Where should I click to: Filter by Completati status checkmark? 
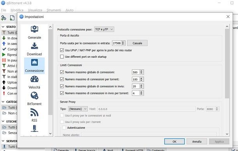click(9, 49)
